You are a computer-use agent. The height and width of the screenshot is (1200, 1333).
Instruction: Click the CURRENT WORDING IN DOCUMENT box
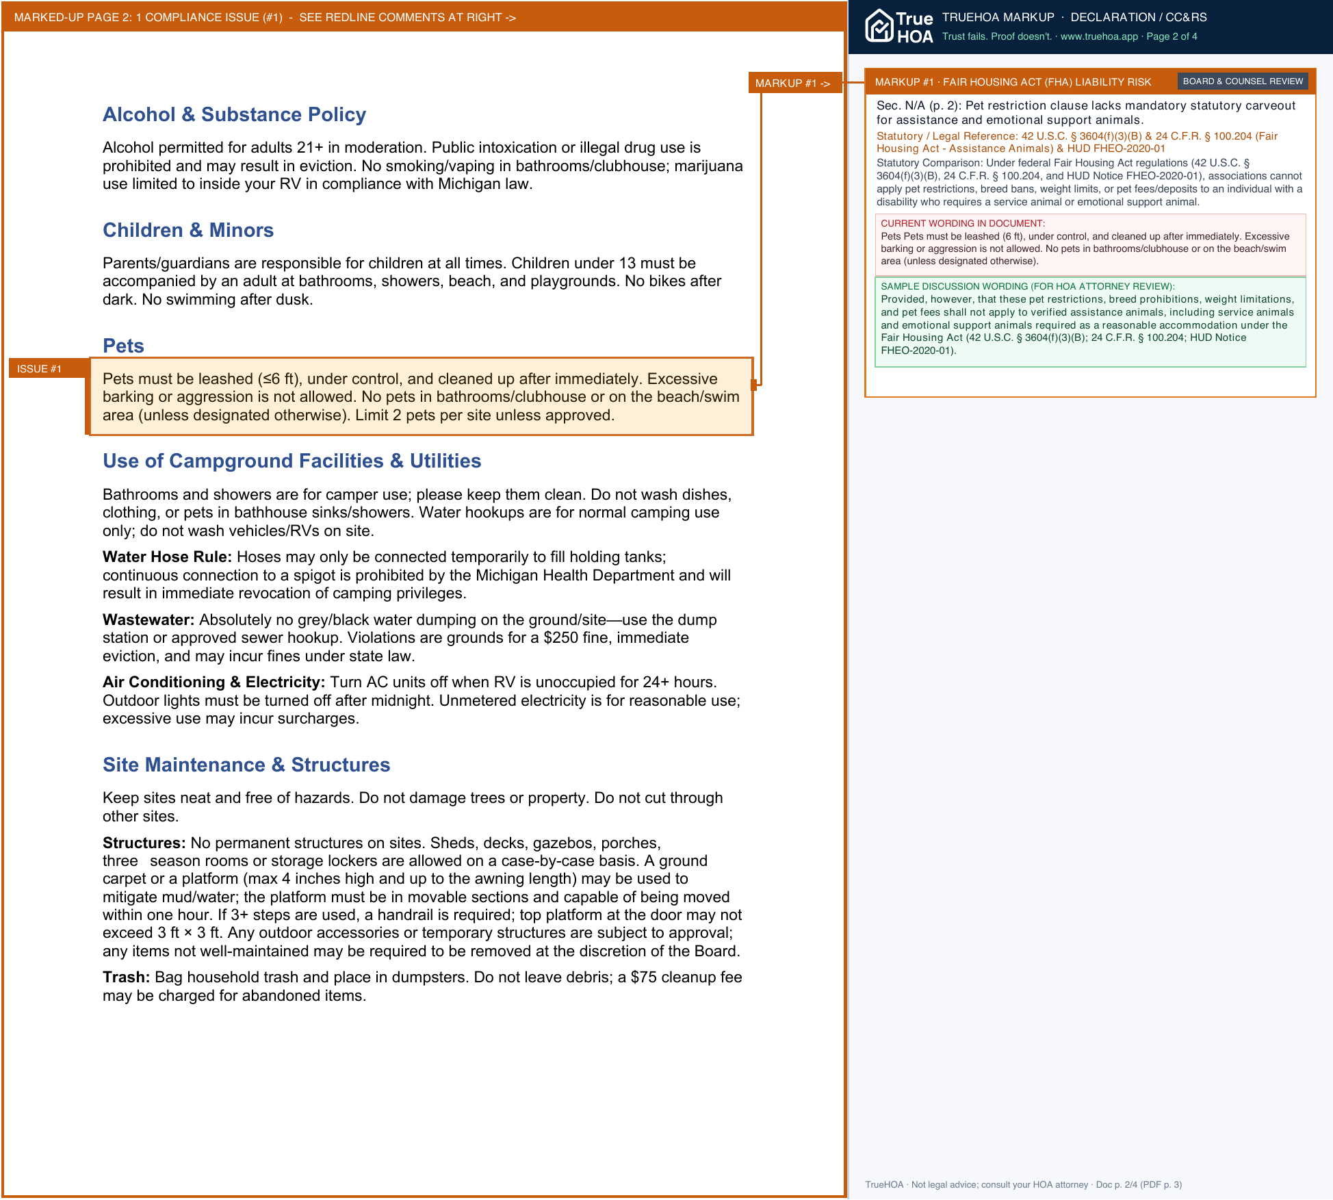(x=1091, y=244)
